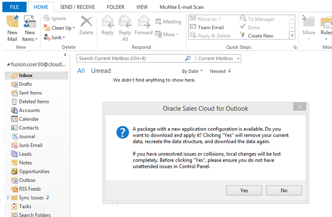Click the Reply icon in Respond group
The height and width of the screenshot is (217, 332).
(108, 22)
